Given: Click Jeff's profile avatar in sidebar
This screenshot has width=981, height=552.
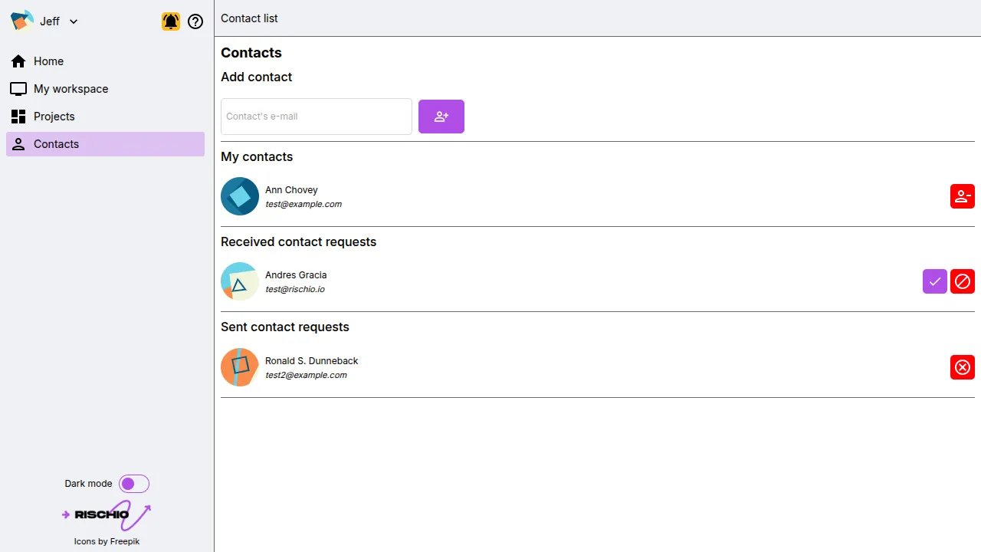Looking at the screenshot, I should 21,21.
